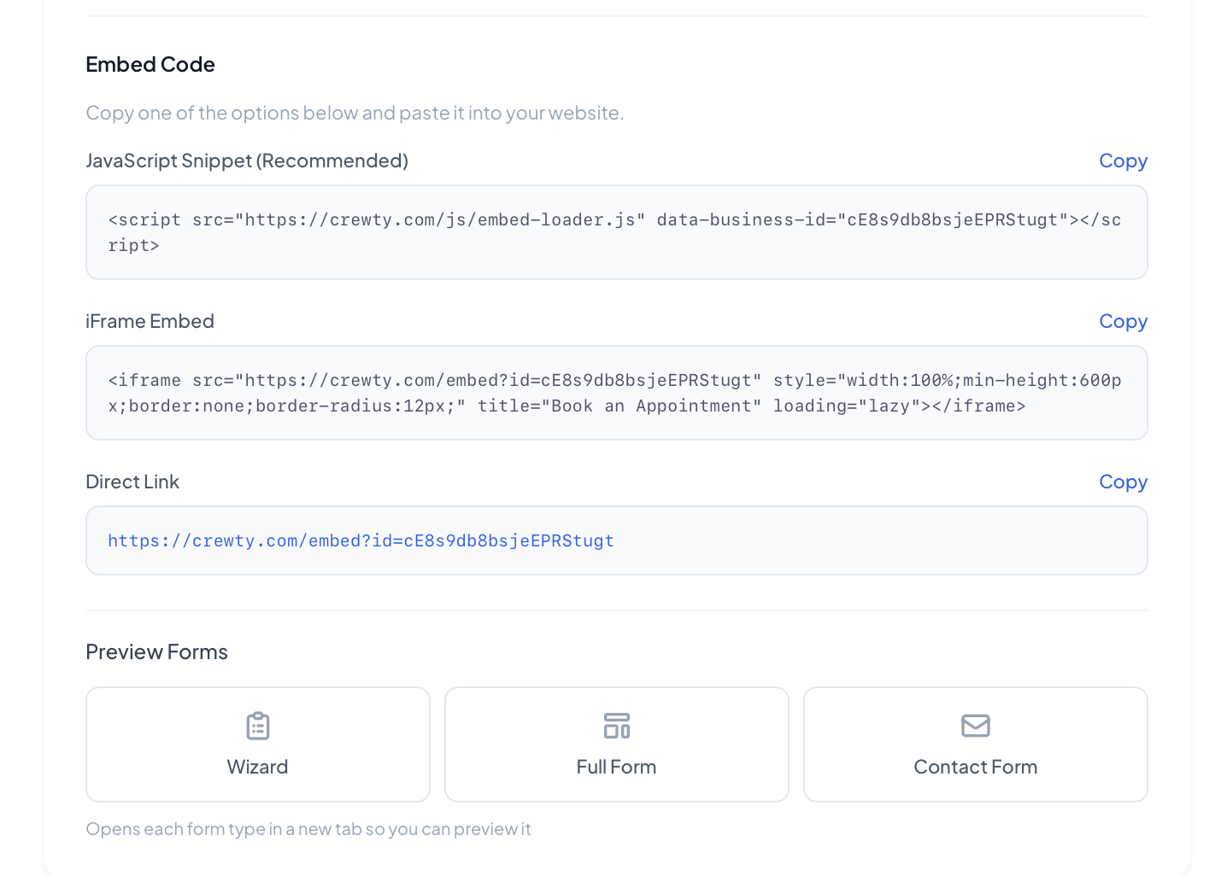Preview the Full Form
The width and height of the screenshot is (1227, 876).
coord(617,745)
